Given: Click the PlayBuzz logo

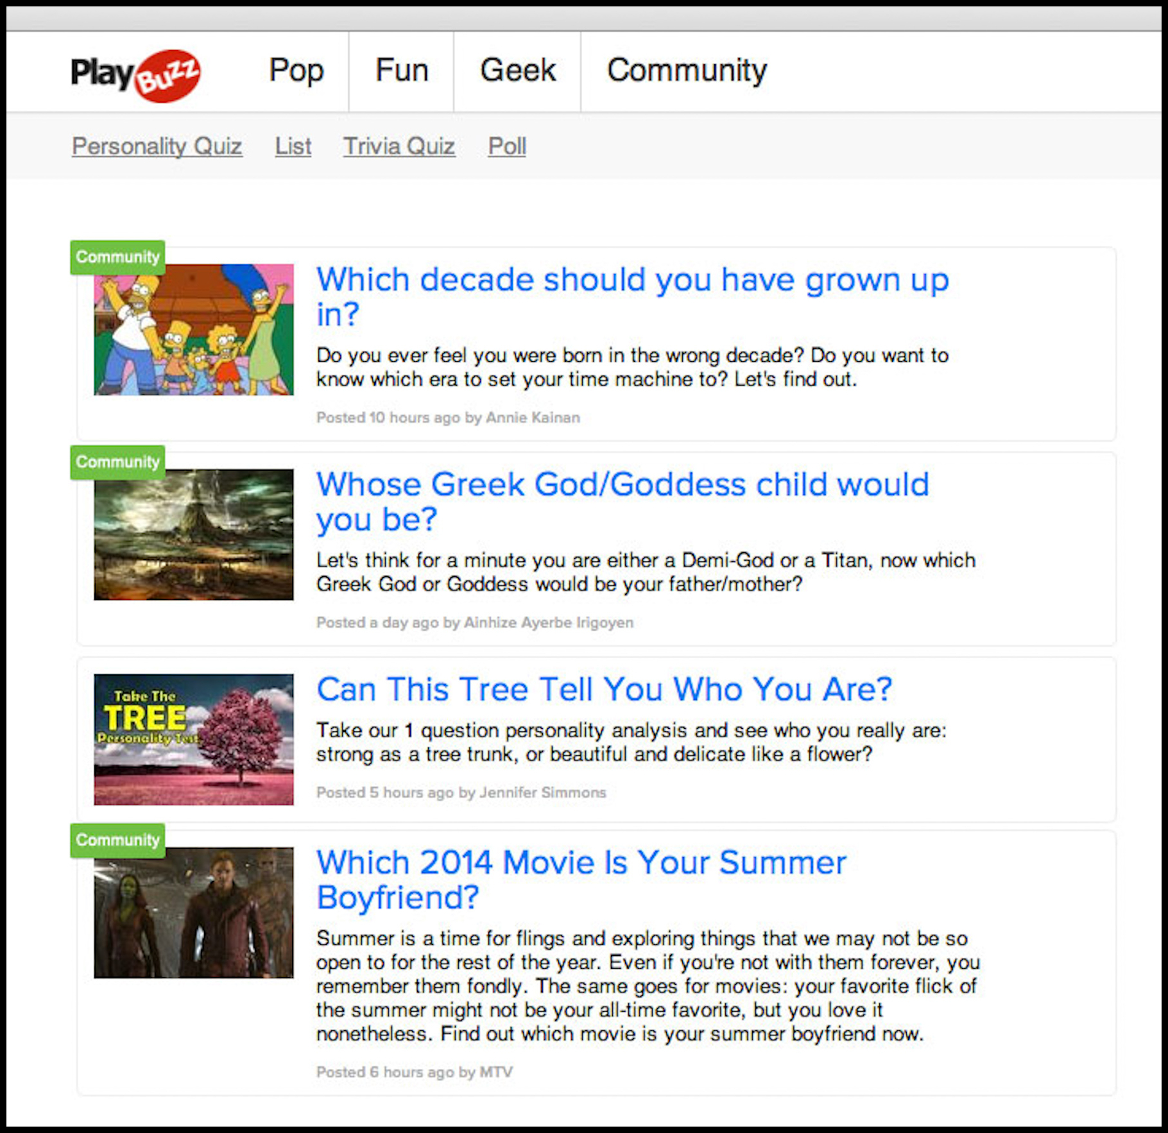Looking at the screenshot, I should pos(135,75).
